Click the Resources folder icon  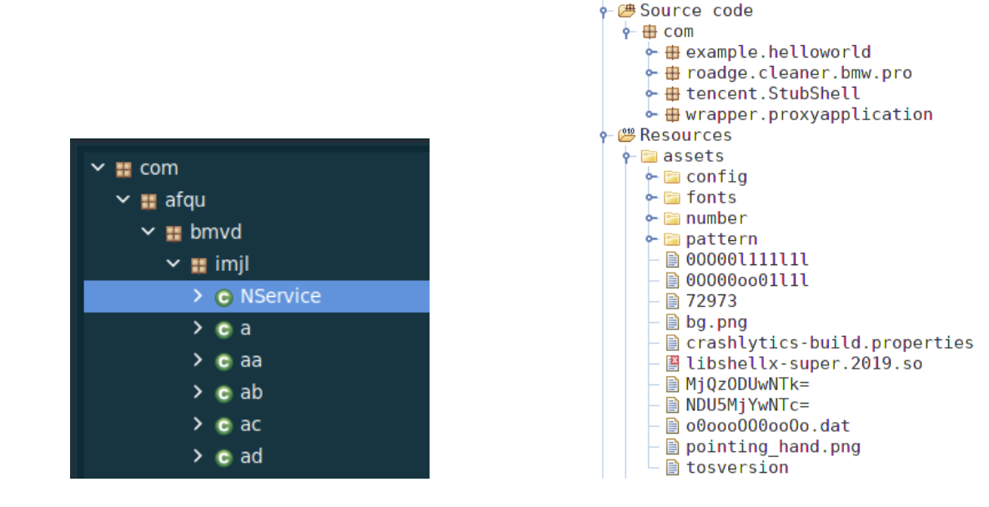point(626,135)
